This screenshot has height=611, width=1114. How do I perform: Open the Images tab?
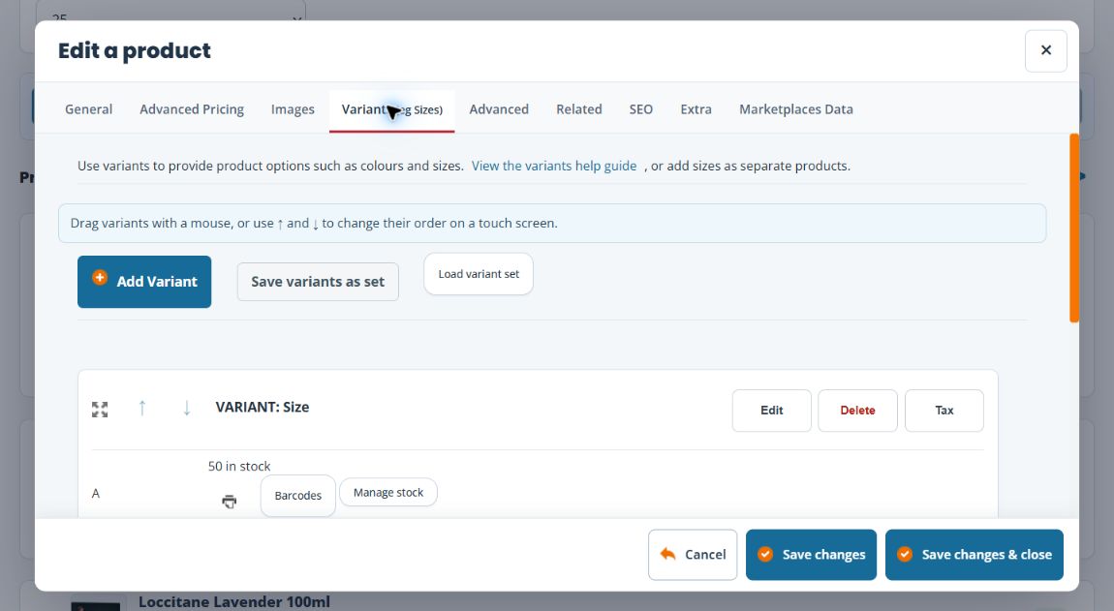(293, 109)
